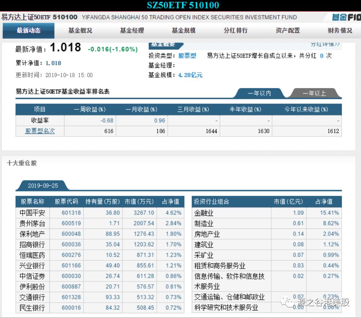The width and height of the screenshot is (361, 318).
Task: Click the 采矿业 industry row
Action: 267,255
